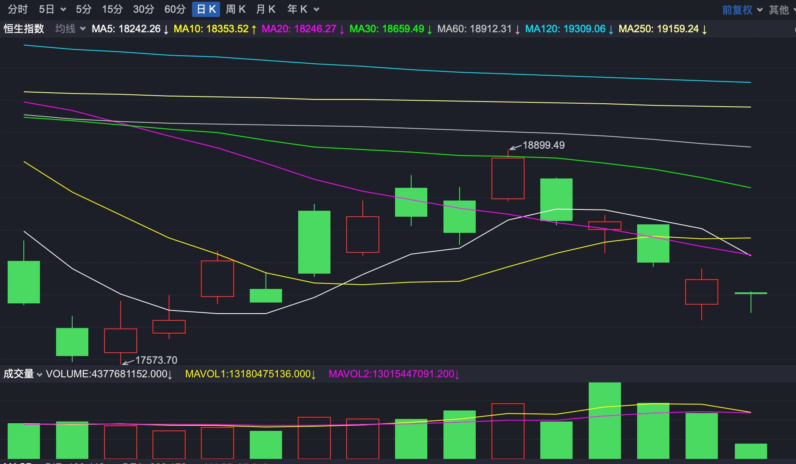Screen dimensions: 796x464
Task: Click the MAVOL1 volume average label
Action: click(x=250, y=374)
